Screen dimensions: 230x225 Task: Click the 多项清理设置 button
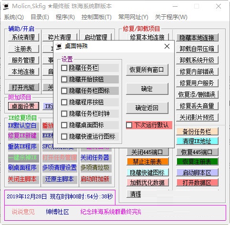pyautogui.click(x=60, y=168)
